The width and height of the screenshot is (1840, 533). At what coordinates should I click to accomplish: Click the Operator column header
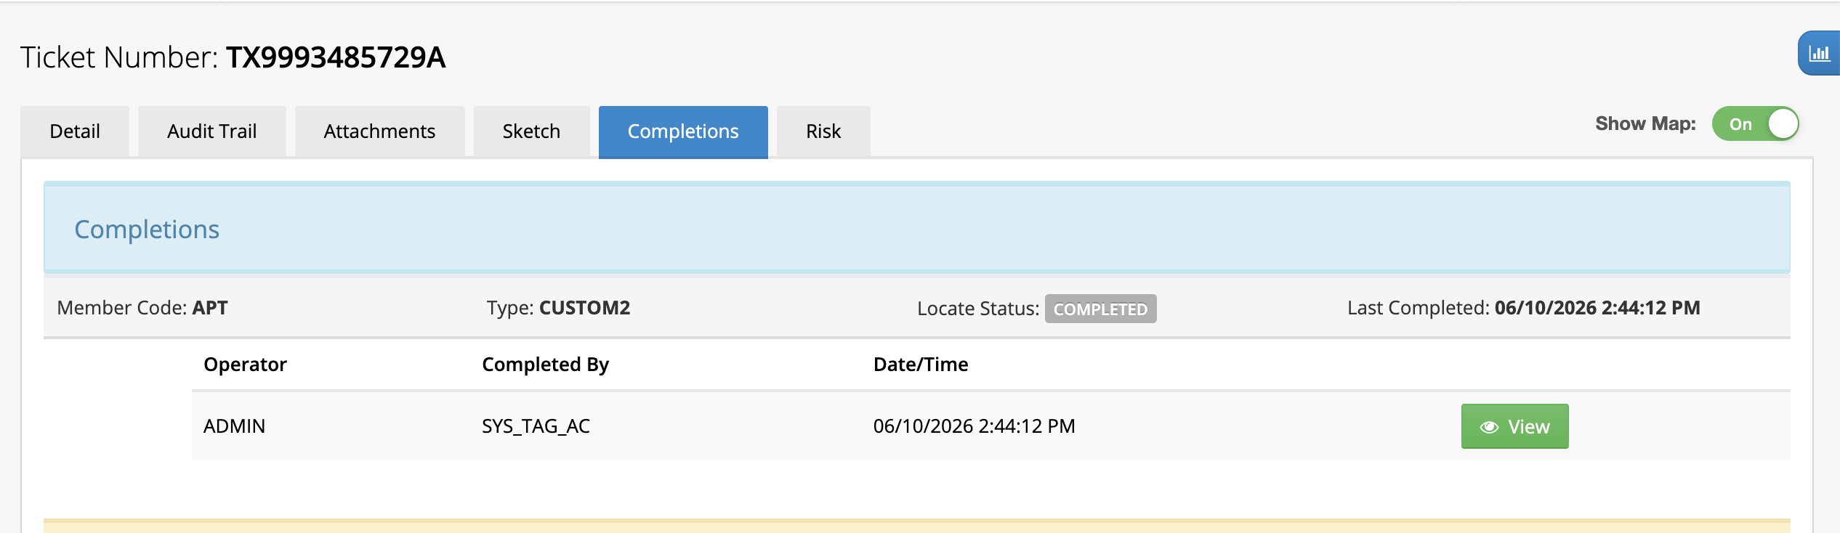tap(245, 364)
